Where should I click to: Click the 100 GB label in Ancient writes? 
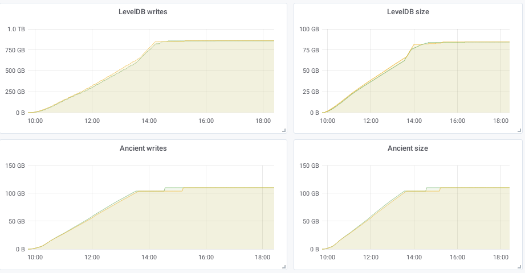point(15,193)
